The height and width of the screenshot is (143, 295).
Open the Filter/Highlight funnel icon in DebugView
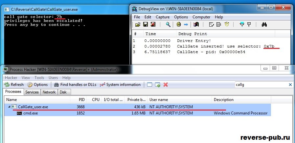point(242,24)
